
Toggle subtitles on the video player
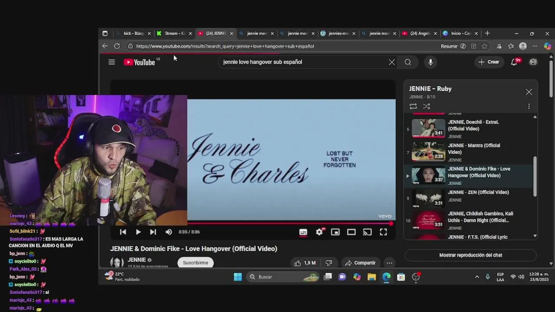point(303,232)
